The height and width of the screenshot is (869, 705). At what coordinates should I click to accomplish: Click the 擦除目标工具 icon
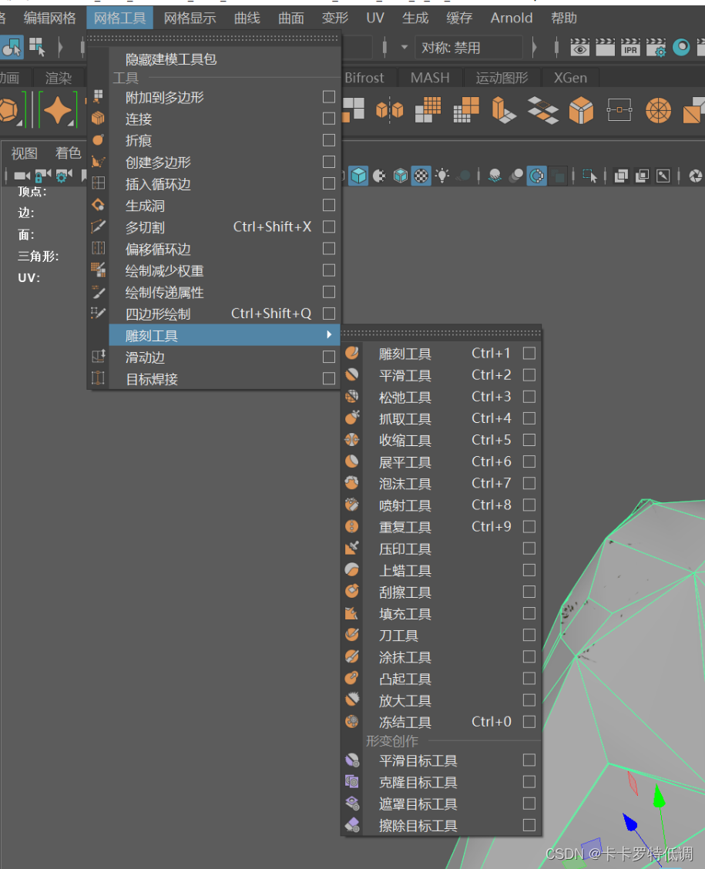coord(352,824)
